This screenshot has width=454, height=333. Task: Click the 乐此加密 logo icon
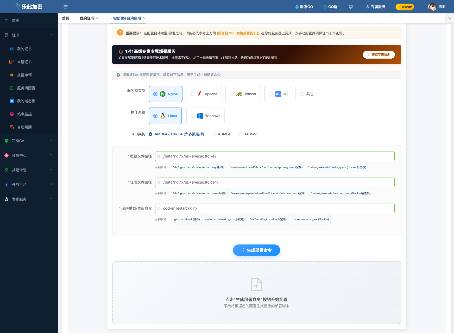[x=17, y=6]
